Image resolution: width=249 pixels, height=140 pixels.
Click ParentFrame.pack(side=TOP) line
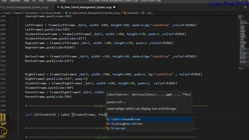[x=48, y=97]
